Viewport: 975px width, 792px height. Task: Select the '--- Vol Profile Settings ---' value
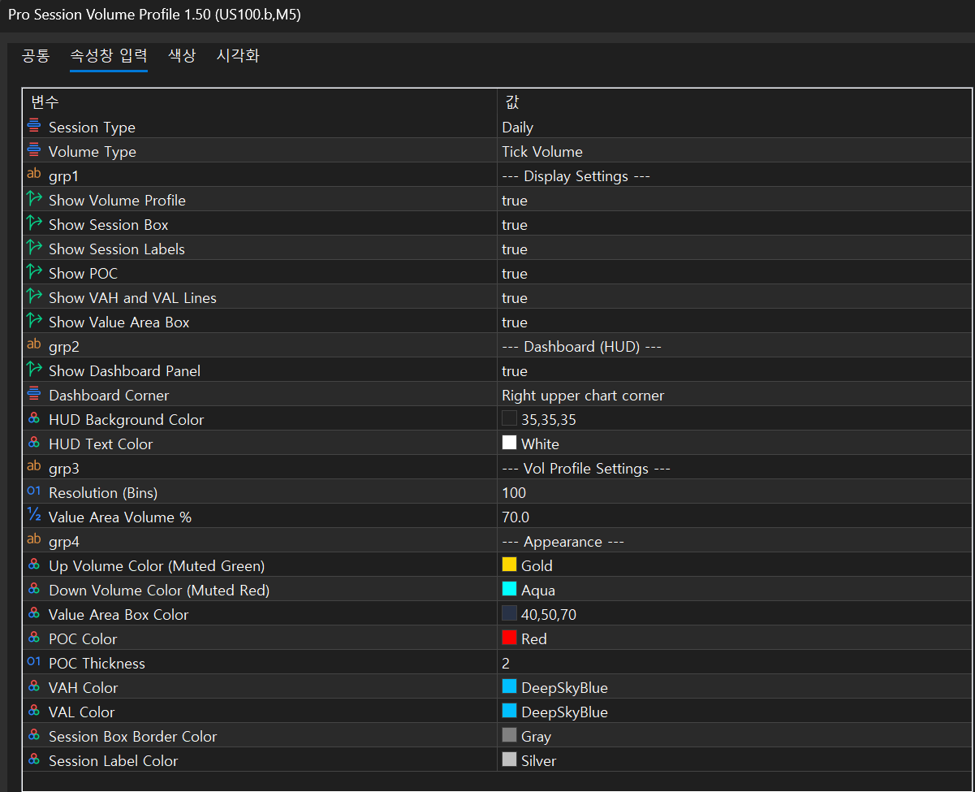coord(586,469)
